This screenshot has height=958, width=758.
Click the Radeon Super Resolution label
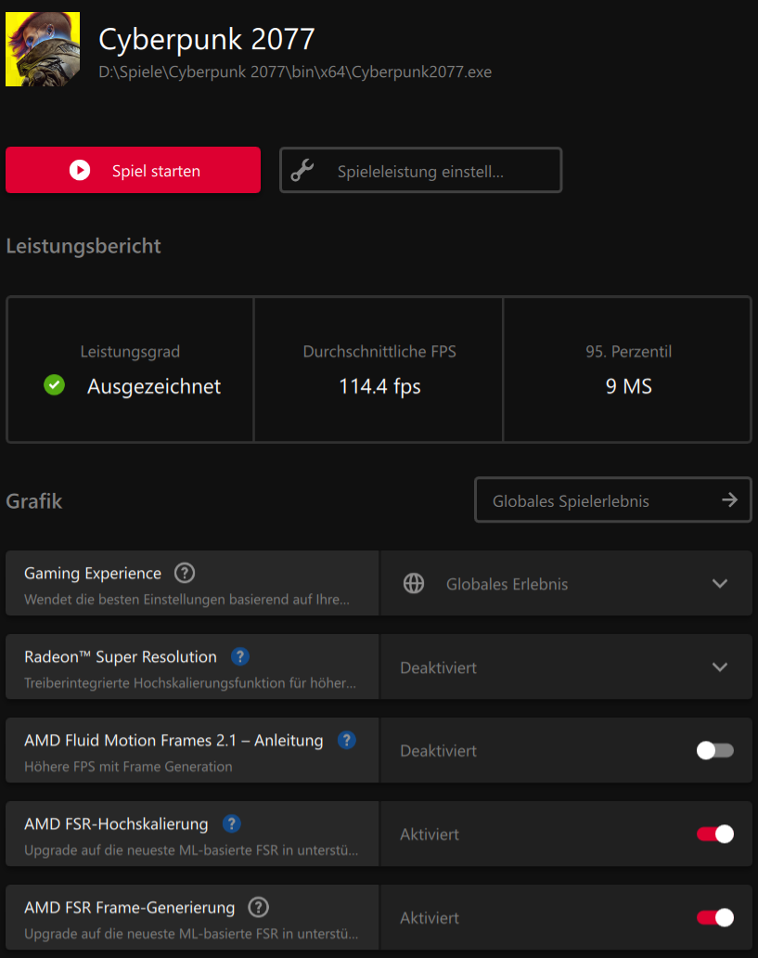coord(121,657)
